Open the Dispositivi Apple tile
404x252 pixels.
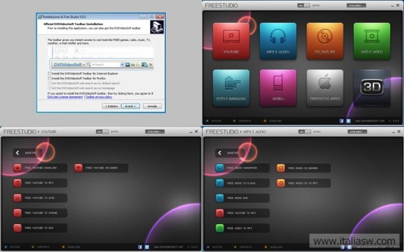click(325, 88)
